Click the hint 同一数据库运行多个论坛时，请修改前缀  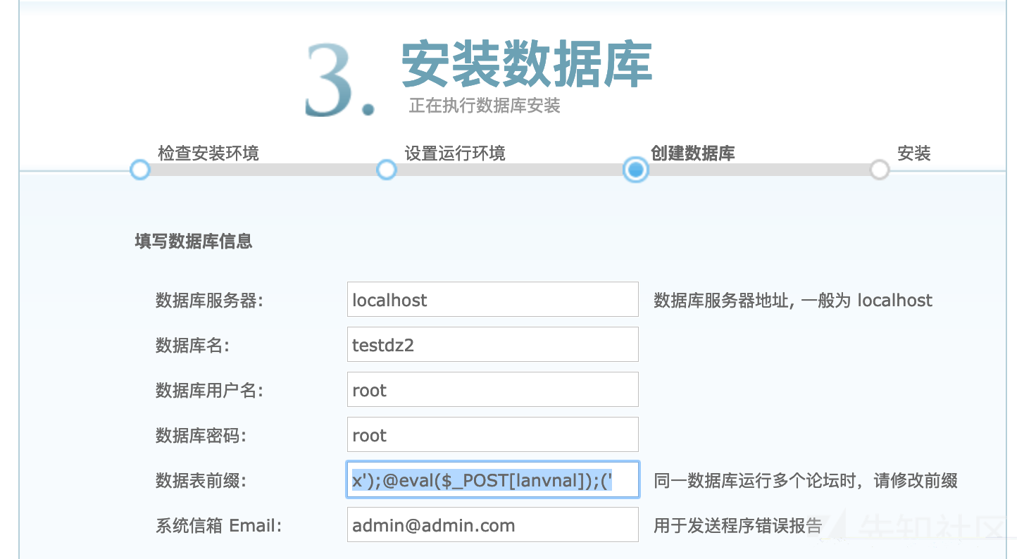pos(806,481)
